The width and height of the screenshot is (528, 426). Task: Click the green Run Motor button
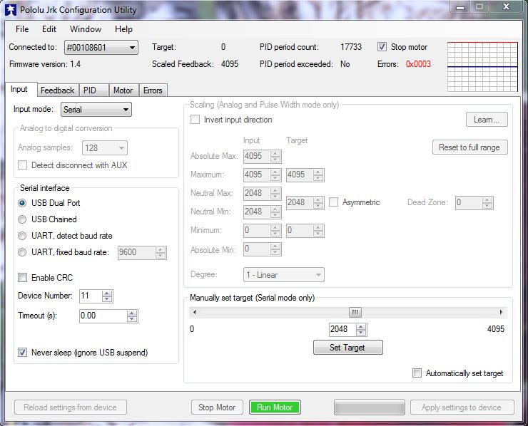click(275, 407)
